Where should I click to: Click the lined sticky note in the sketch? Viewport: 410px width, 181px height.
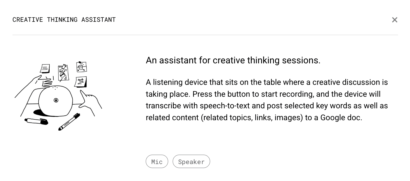click(45, 69)
